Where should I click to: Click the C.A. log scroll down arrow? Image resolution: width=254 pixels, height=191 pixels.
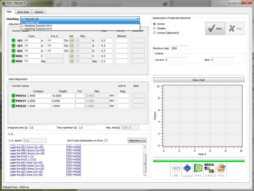[x=145, y=175]
